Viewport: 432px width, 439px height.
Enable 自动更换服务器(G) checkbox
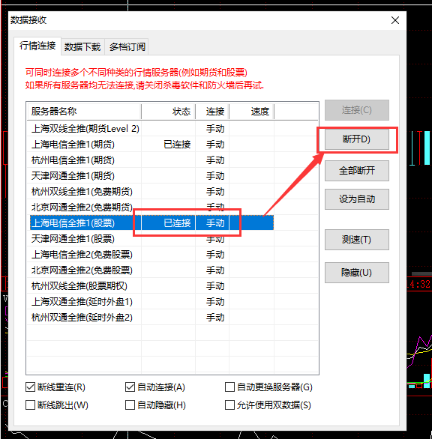point(230,387)
